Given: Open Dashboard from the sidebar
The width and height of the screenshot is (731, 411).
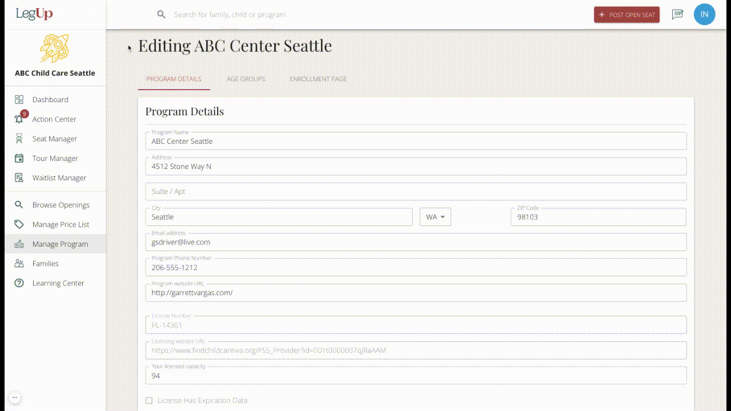Looking at the screenshot, I should [x=55, y=99].
